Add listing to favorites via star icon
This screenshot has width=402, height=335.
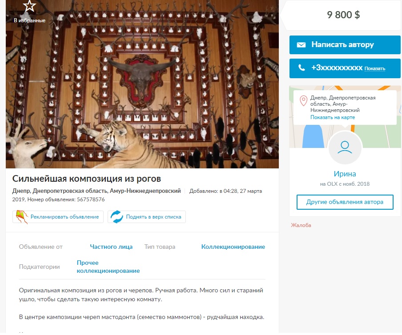(x=29, y=6)
